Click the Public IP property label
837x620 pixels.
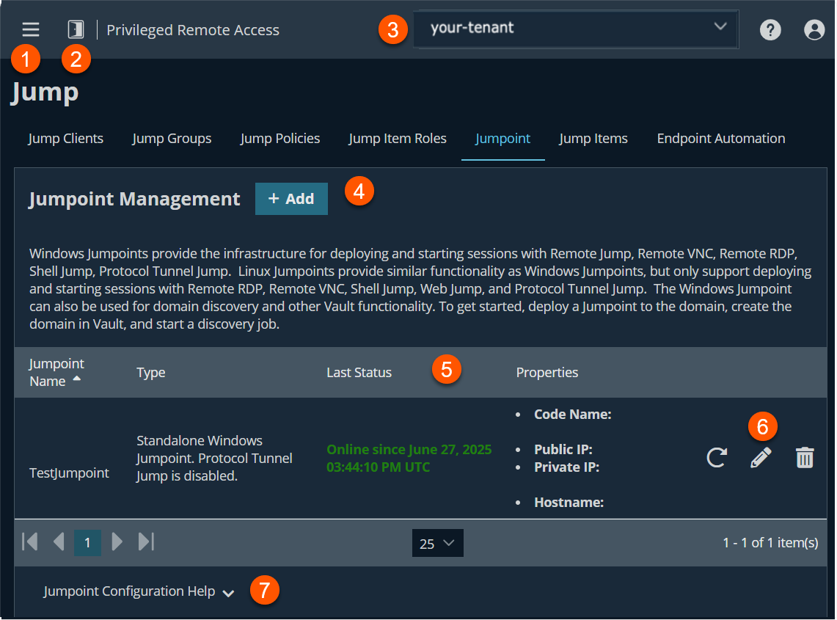pos(563,450)
